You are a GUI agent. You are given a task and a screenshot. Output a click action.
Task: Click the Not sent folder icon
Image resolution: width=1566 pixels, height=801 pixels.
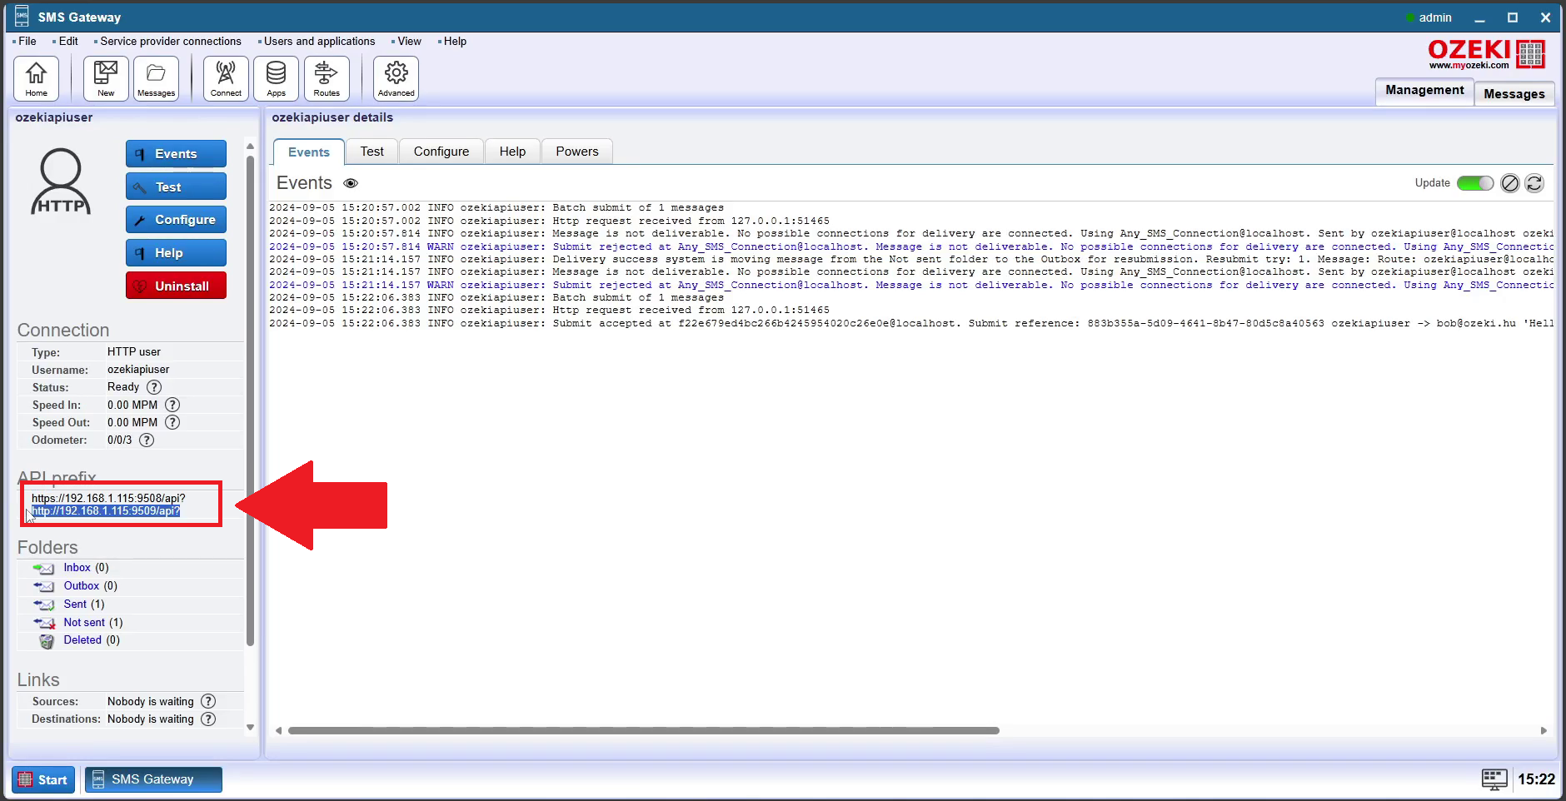click(44, 623)
